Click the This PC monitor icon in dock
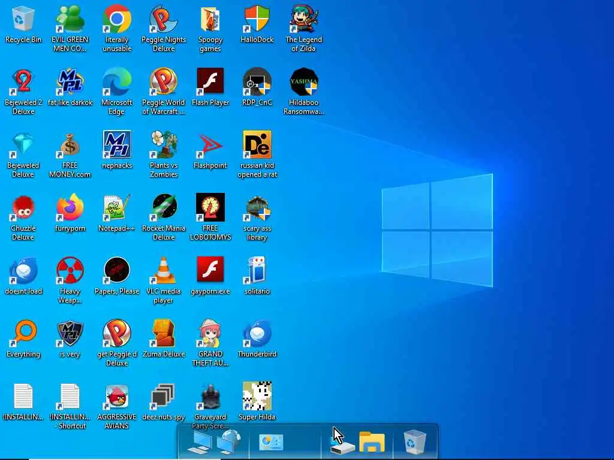The width and height of the screenshot is (614, 460). tap(201, 444)
